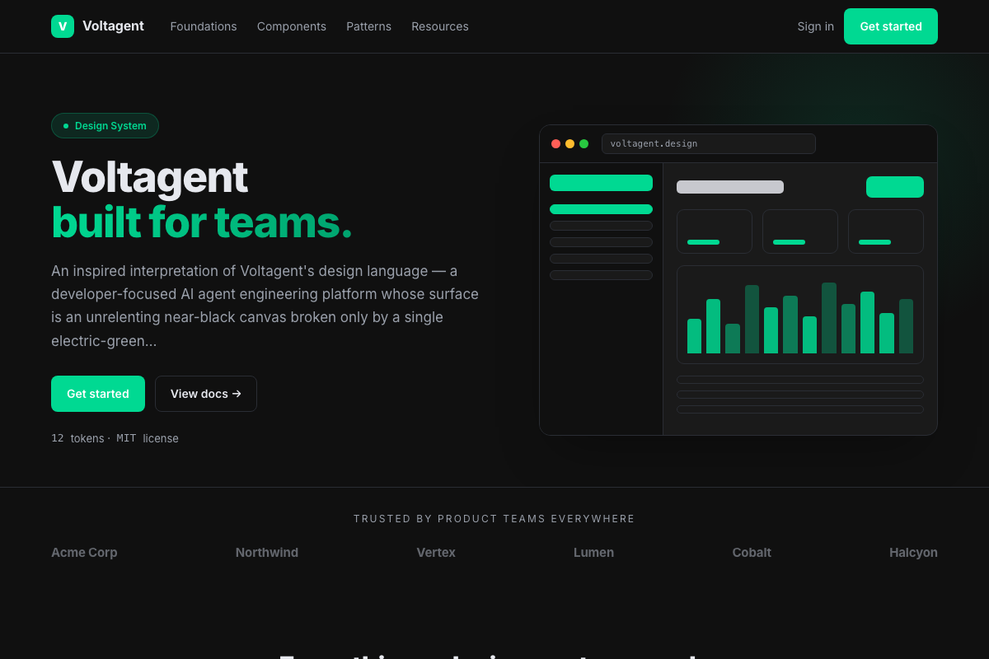
Task: Click the tallest bar in the mock chart
Action: click(x=829, y=318)
